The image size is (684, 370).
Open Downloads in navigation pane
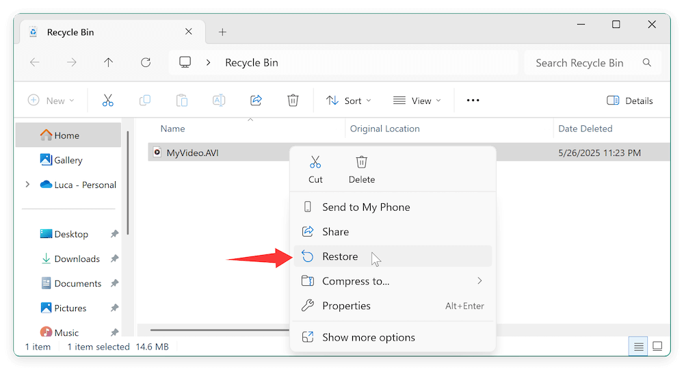70,259
